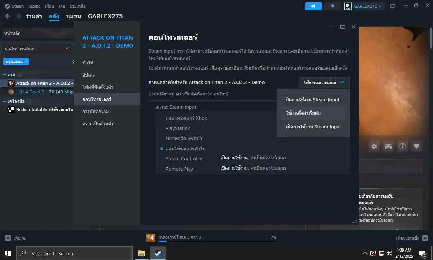Go back with the left arrow
Image resolution: width=433 pixels, height=260 pixels.
pyautogui.click(x=8, y=16)
